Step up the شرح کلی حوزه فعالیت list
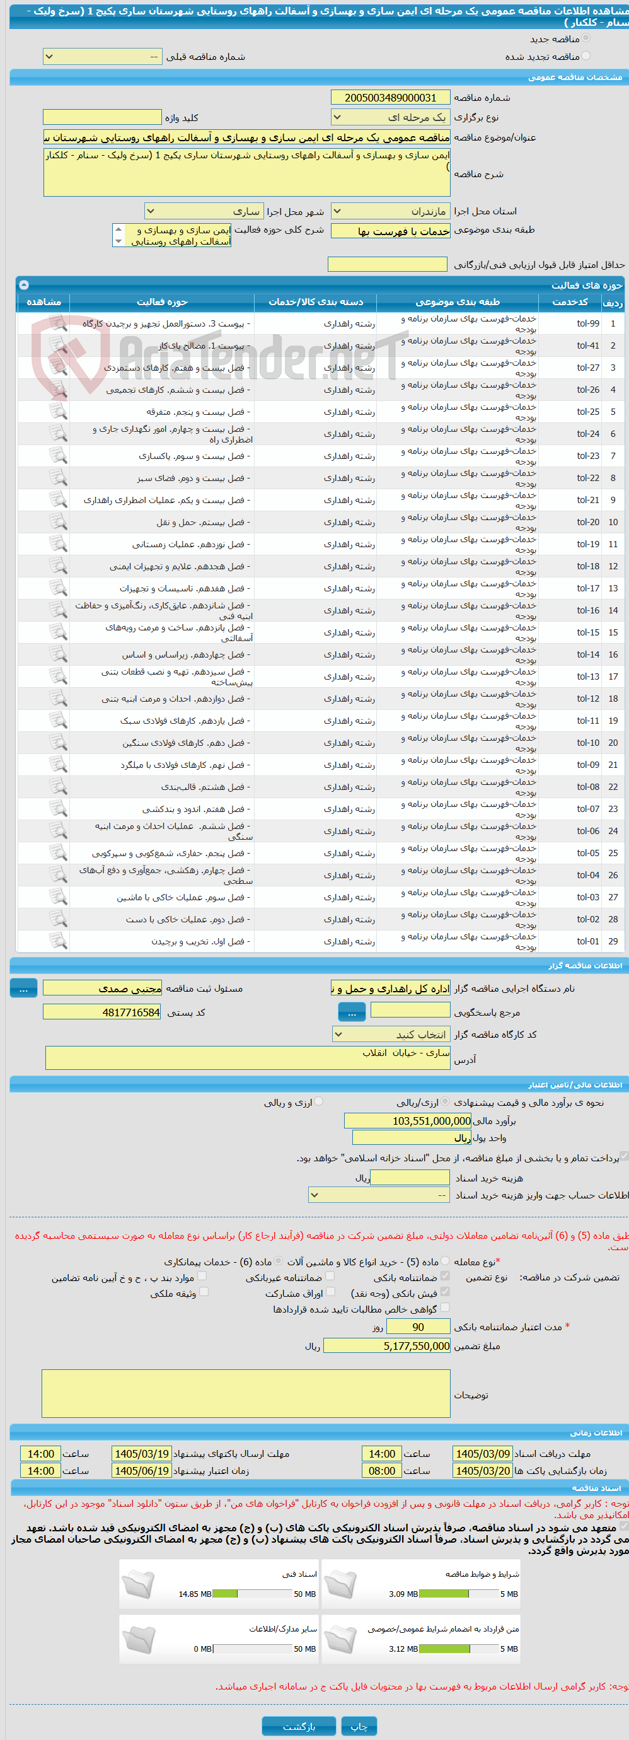Viewport: 629px width, 1740px height. (119, 229)
